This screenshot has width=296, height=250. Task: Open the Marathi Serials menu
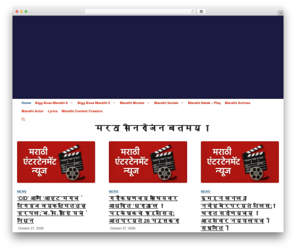click(x=166, y=103)
